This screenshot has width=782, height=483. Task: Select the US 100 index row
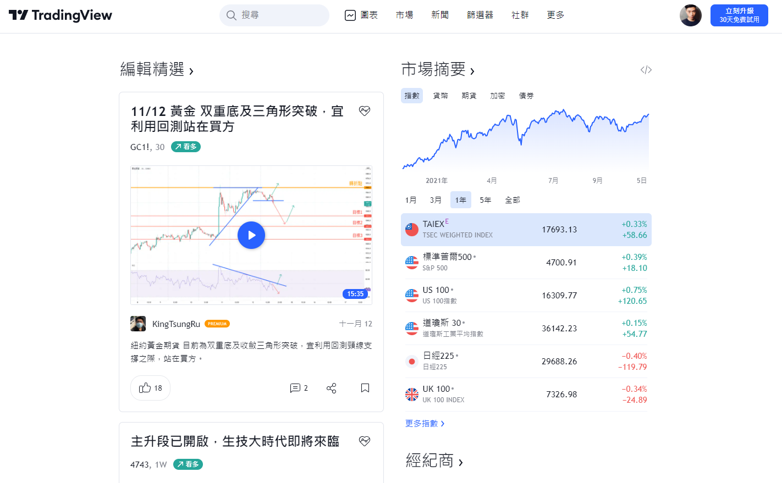[526, 296]
